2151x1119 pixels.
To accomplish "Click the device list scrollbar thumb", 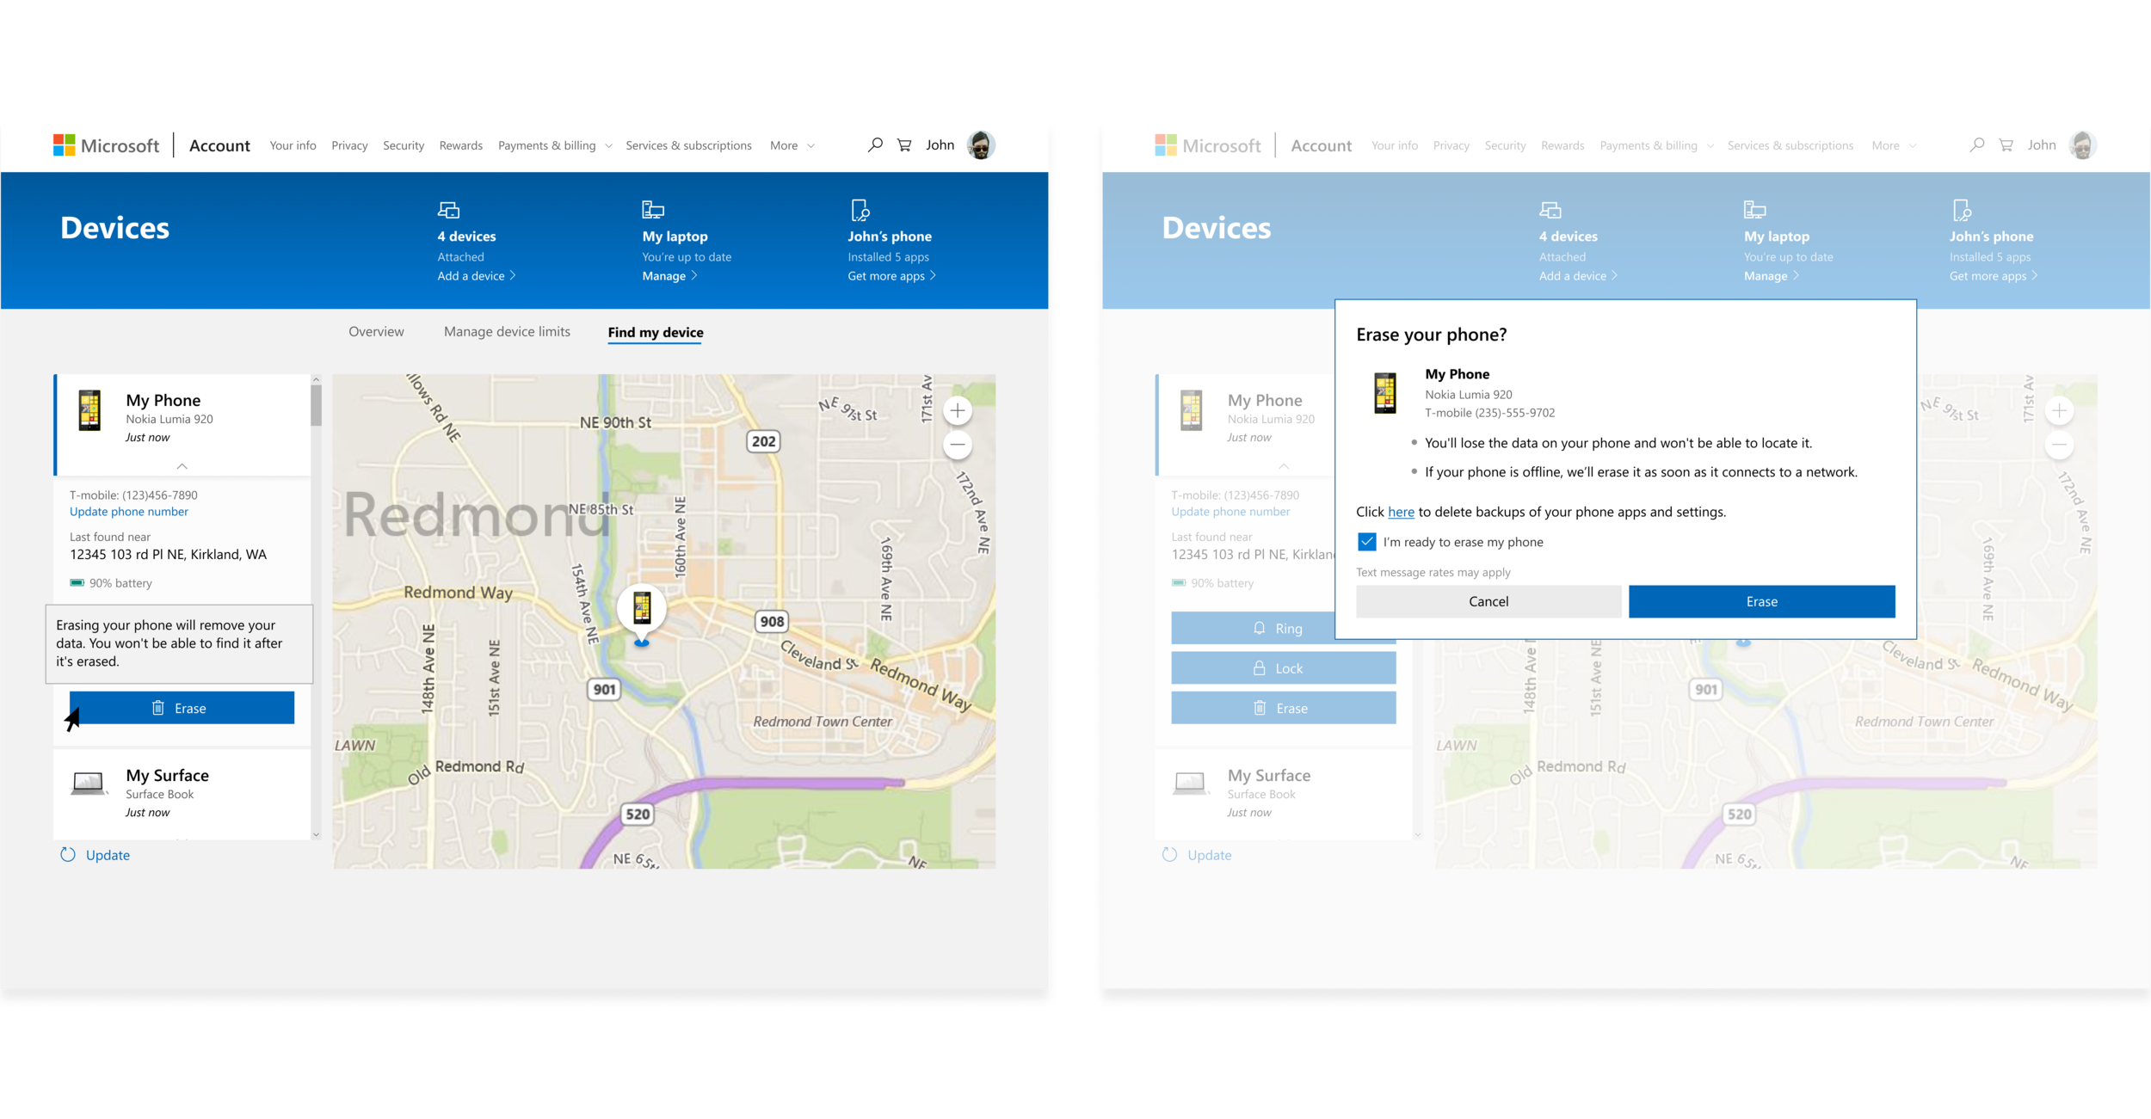I will point(317,405).
